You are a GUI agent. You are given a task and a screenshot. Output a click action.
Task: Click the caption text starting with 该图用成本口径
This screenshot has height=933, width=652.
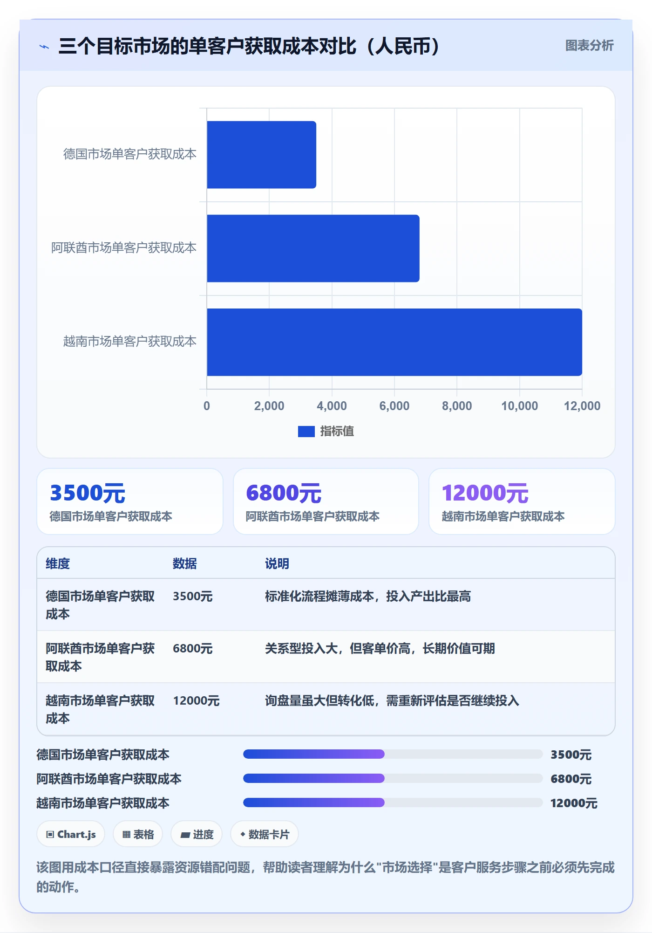326,877
